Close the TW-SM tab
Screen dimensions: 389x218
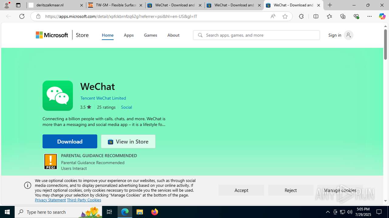click(x=141, y=5)
